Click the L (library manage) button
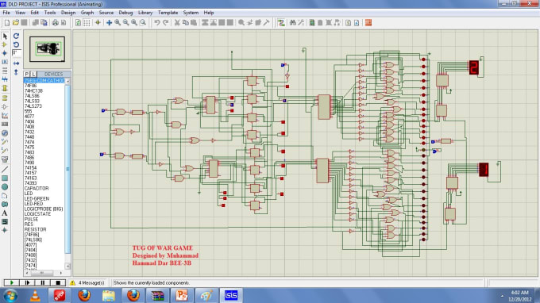540x303 pixels. pos(33,75)
